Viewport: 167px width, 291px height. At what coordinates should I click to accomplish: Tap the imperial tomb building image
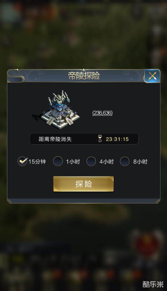(x=56, y=110)
